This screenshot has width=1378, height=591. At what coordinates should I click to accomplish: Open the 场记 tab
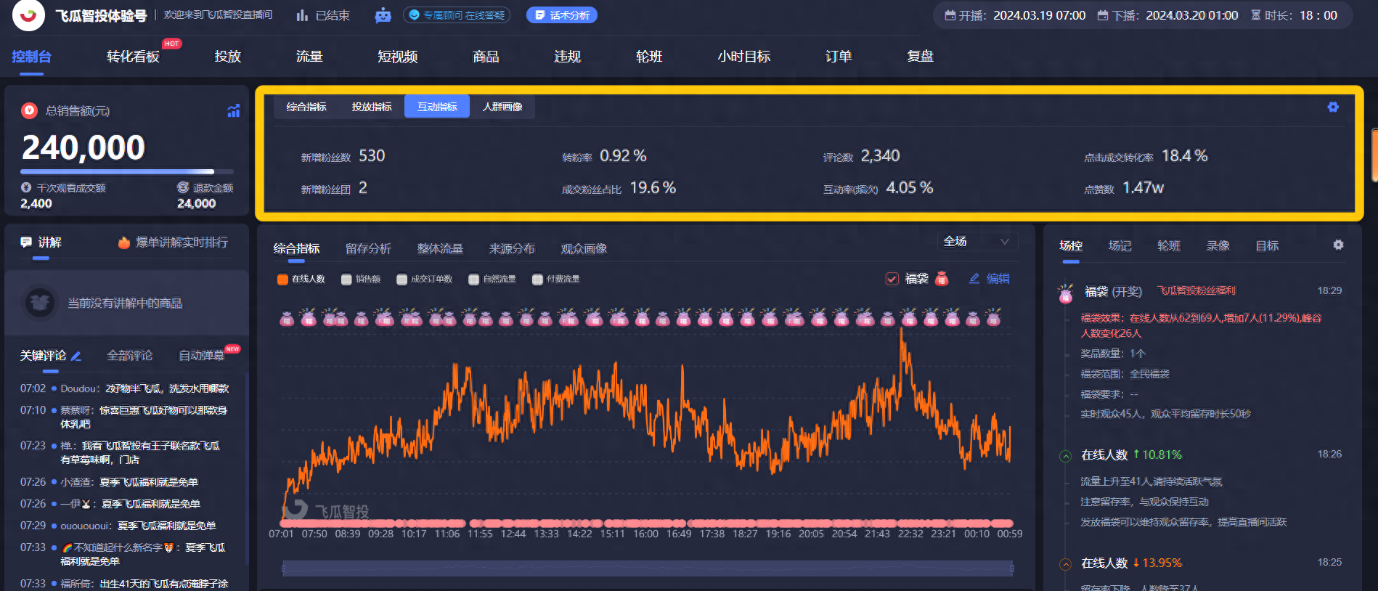(1120, 246)
